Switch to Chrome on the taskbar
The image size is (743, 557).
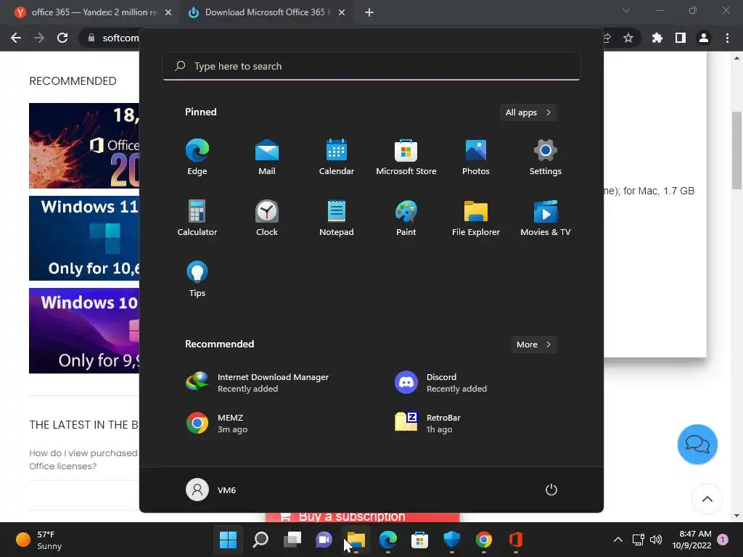click(x=484, y=540)
